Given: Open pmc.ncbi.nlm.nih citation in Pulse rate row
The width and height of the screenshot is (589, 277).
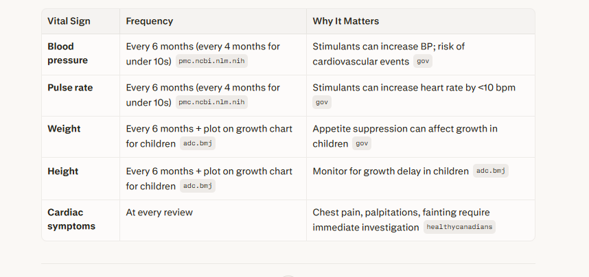Looking at the screenshot, I should click(x=211, y=102).
